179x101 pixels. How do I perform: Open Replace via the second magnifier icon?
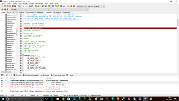pos(32,6)
